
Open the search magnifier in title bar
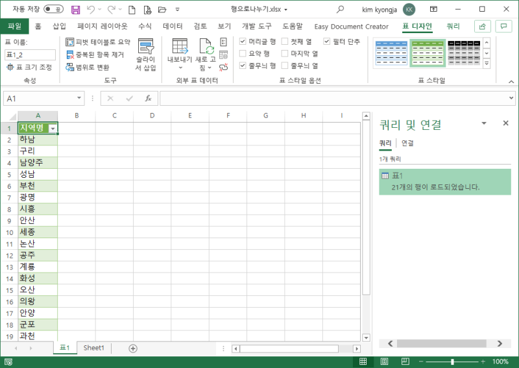[x=340, y=9]
